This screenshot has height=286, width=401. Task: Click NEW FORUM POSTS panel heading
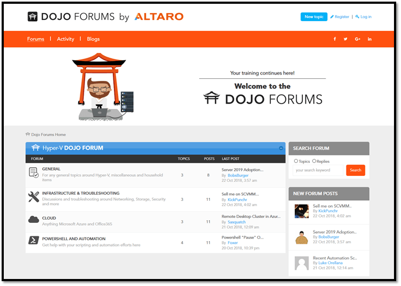[x=315, y=194]
